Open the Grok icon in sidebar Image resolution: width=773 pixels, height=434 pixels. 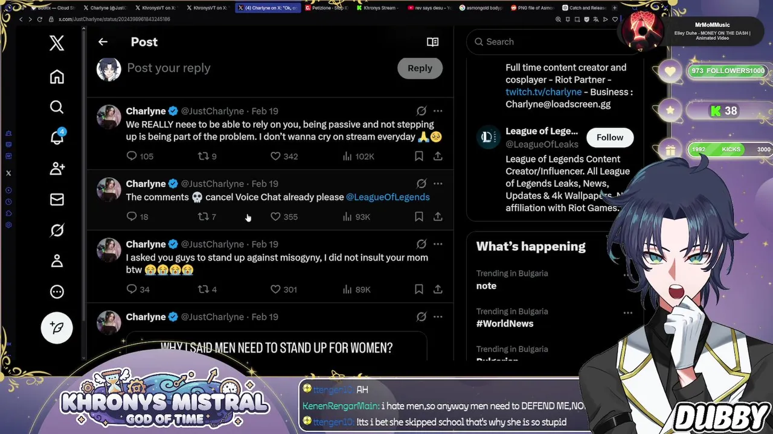pyautogui.click(x=57, y=230)
